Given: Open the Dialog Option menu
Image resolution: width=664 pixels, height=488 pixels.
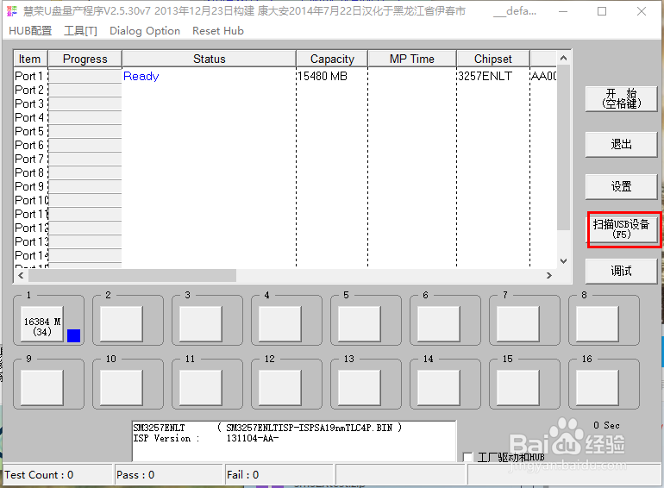Looking at the screenshot, I should 145,31.
